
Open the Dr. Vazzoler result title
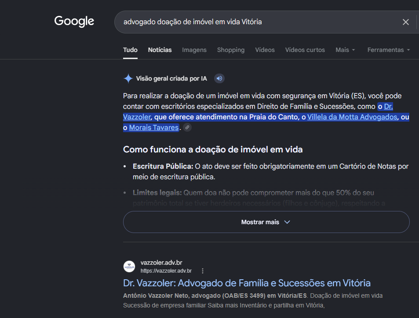click(x=247, y=283)
